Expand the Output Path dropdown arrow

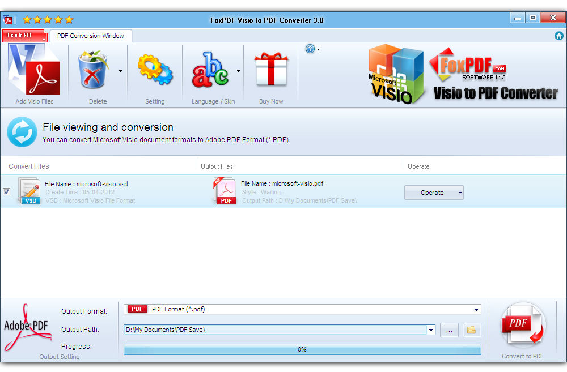431,330
